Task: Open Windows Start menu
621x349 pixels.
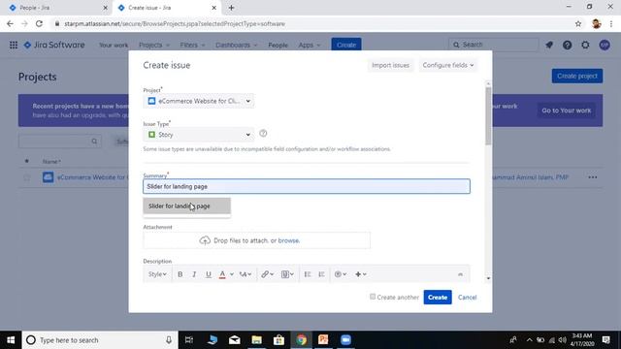Action: 11,340
